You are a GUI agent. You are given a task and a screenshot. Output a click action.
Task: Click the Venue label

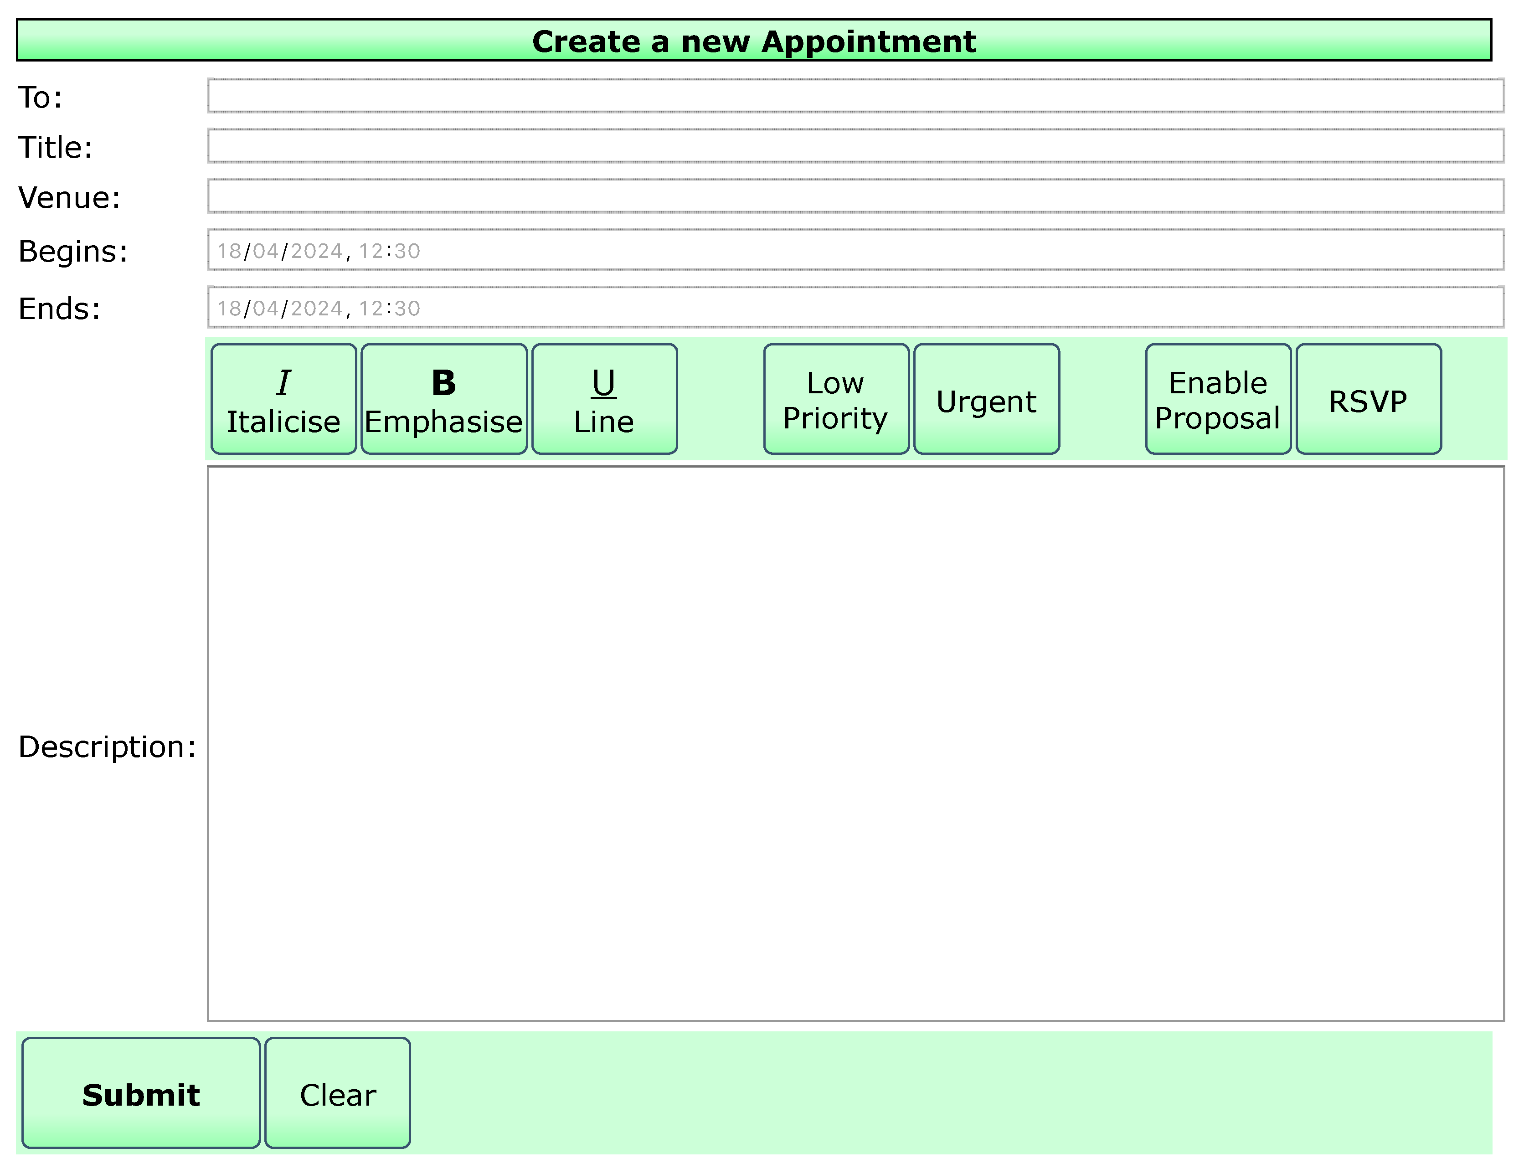pyautogui.click(x=69, y=198)
